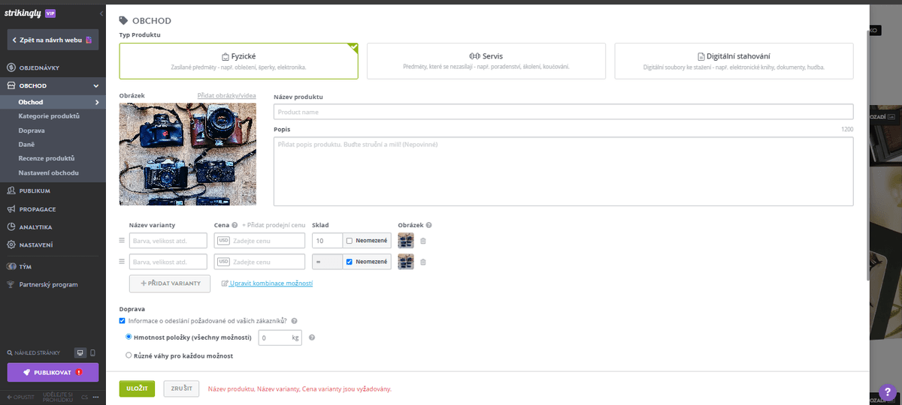Screen dimensions: 902x405
Task: Open the purple help question-mark button
Action: point(889,391)
